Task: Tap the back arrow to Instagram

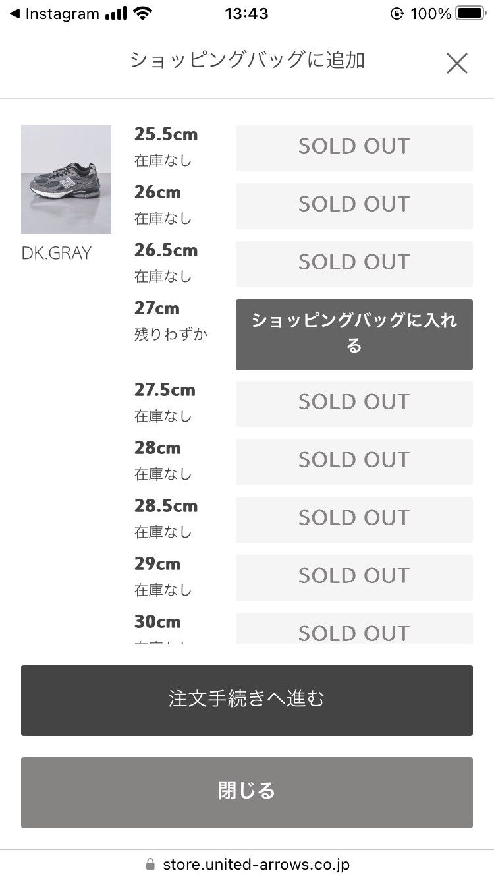Action: coord(14,14)
